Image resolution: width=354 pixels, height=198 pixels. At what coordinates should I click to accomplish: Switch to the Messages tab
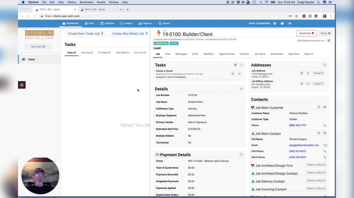181,54
